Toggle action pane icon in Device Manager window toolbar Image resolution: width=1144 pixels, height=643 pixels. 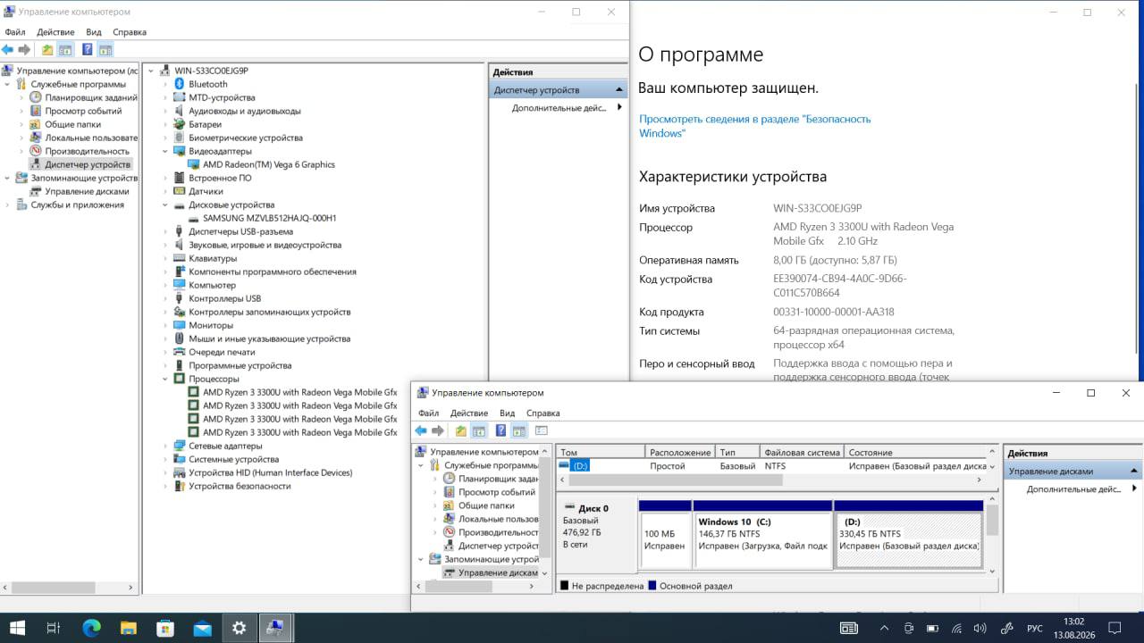(x=105, y=50)
